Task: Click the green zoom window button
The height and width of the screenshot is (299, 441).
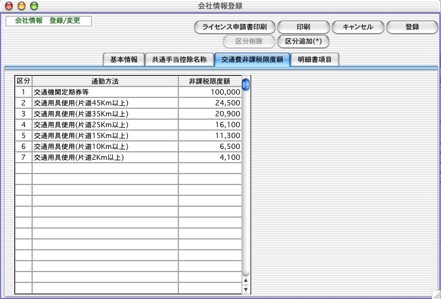Action: click(34, 6)
